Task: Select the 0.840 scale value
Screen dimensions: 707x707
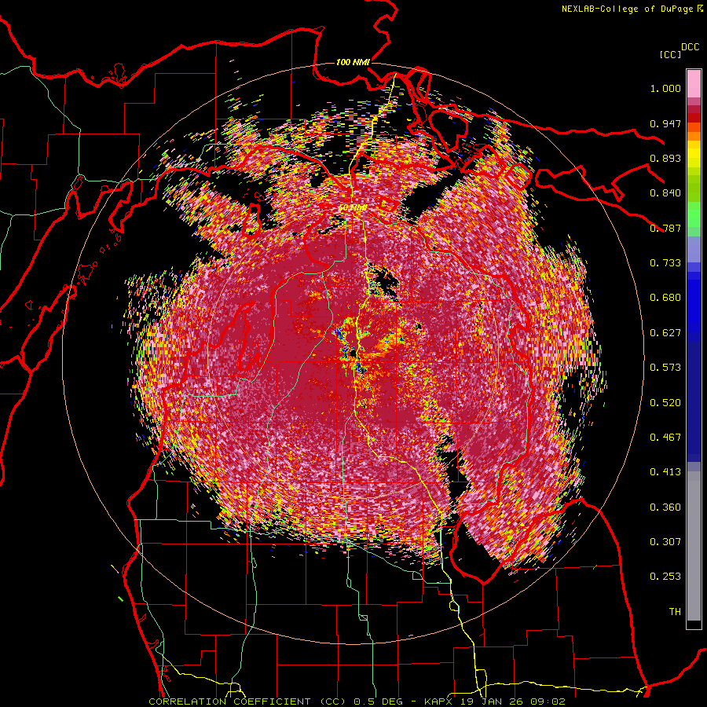Action: [x=665, y=193]
